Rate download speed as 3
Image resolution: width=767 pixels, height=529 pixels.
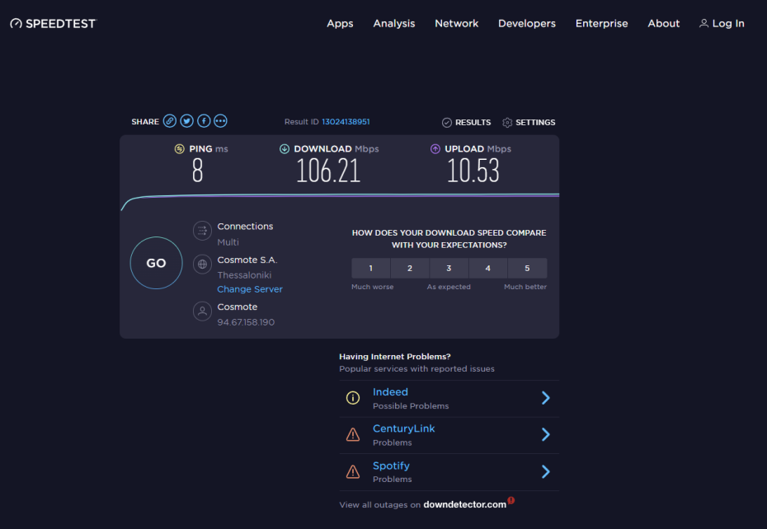(449, 268)
